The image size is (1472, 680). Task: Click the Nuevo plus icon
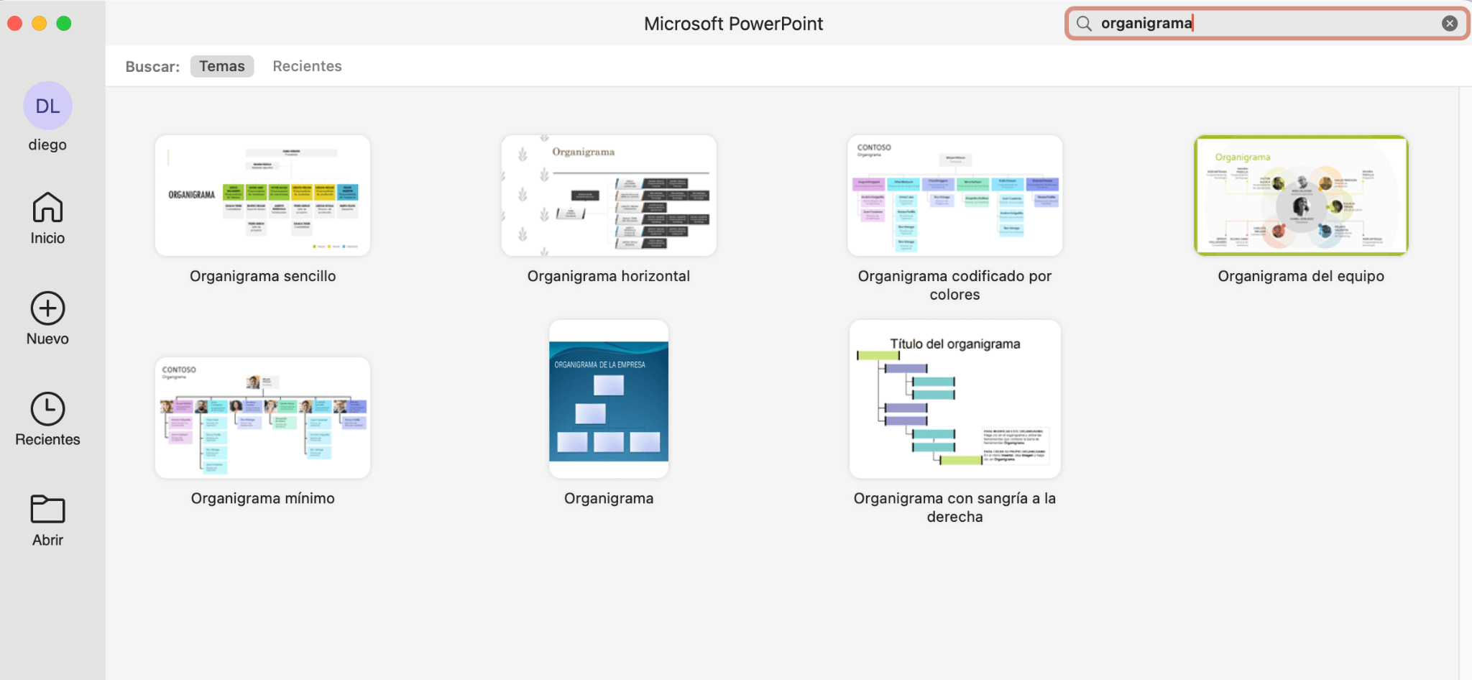pos(47,308)
